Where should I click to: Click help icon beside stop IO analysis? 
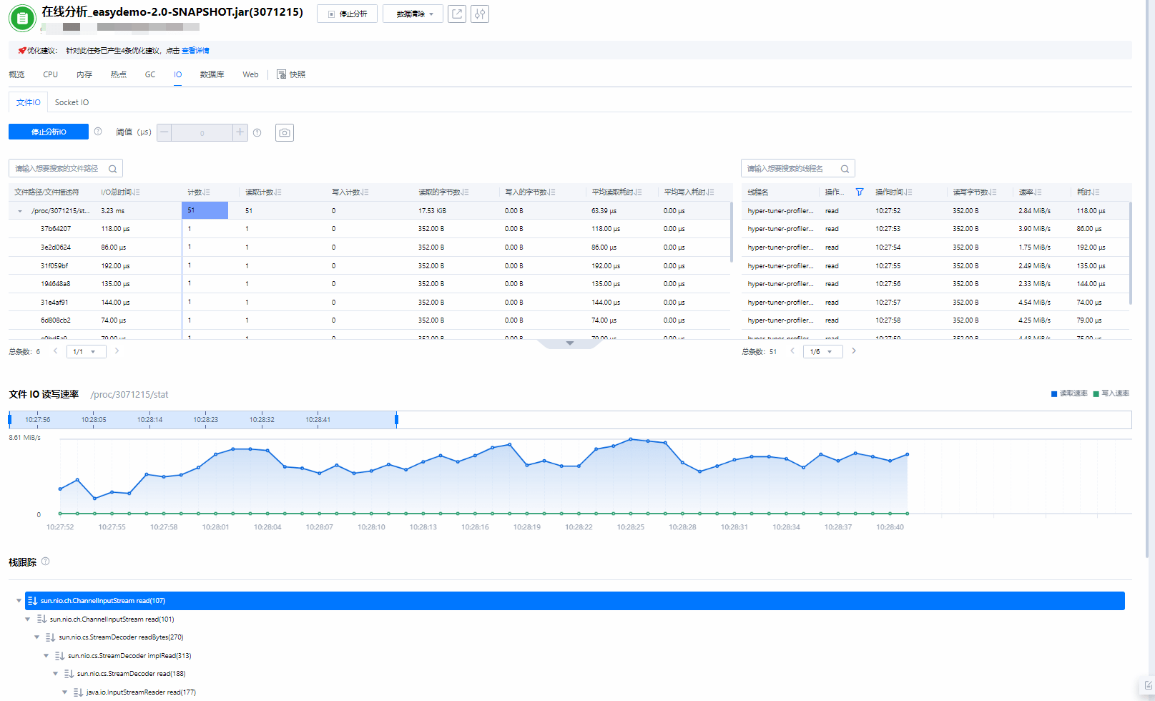(x=98, y=132)
